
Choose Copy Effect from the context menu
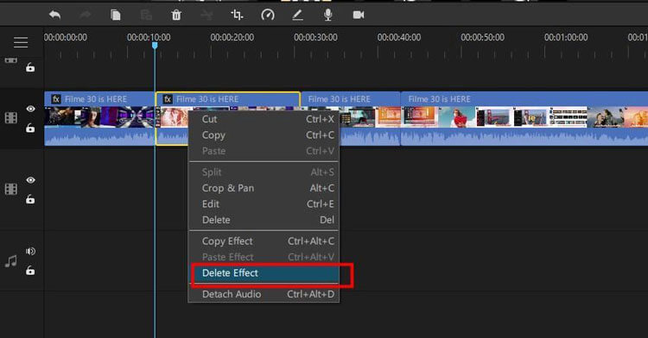[264, 241]
